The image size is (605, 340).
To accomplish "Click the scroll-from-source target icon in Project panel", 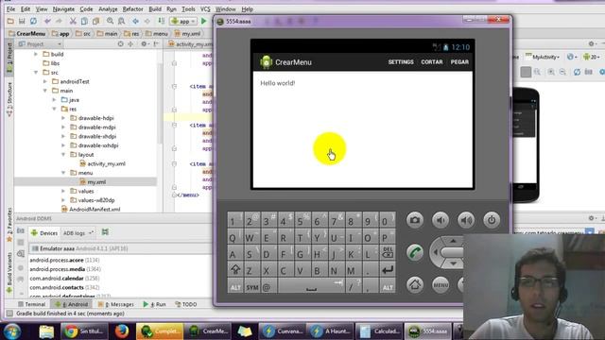I will coord(120,44).
